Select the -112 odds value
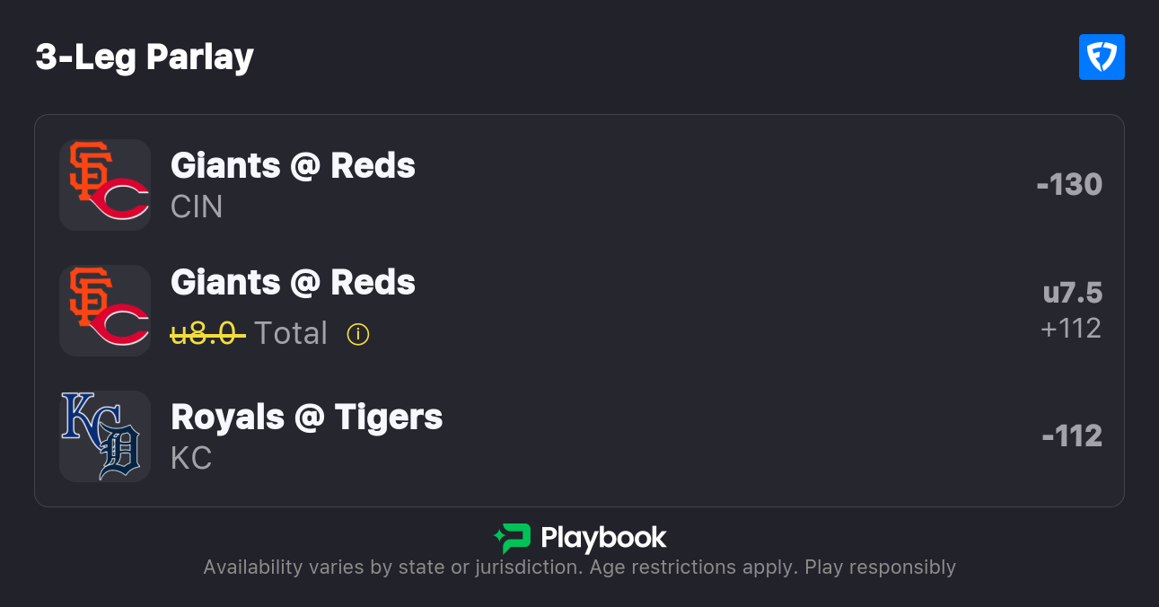This screenshot has width=1159, height=607. [1072, 436]
